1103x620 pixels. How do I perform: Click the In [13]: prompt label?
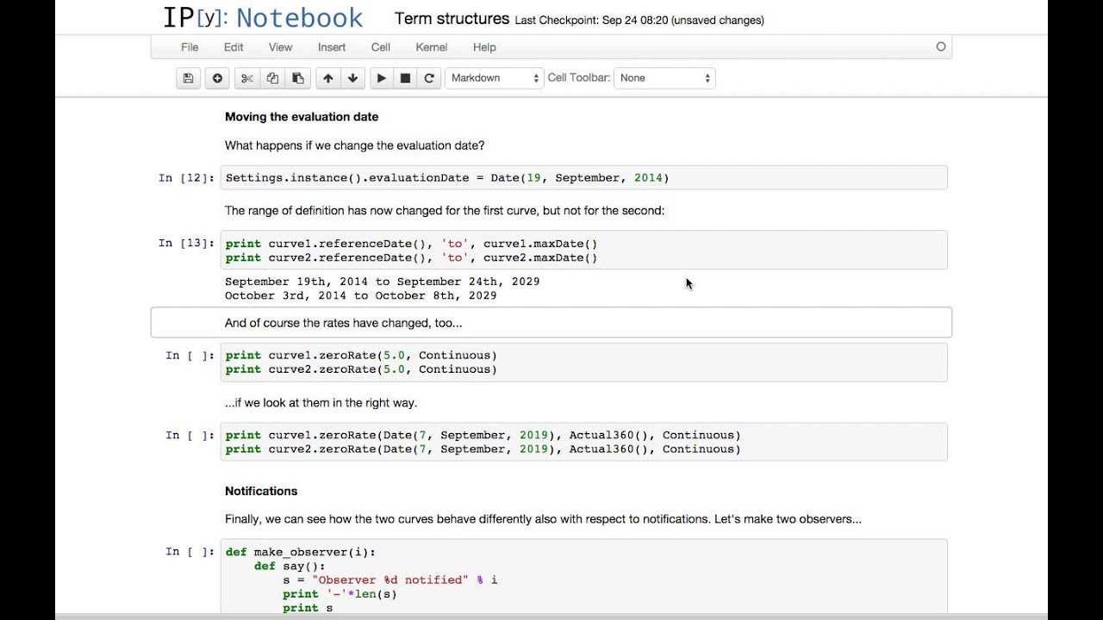click(x=186, y=244)
